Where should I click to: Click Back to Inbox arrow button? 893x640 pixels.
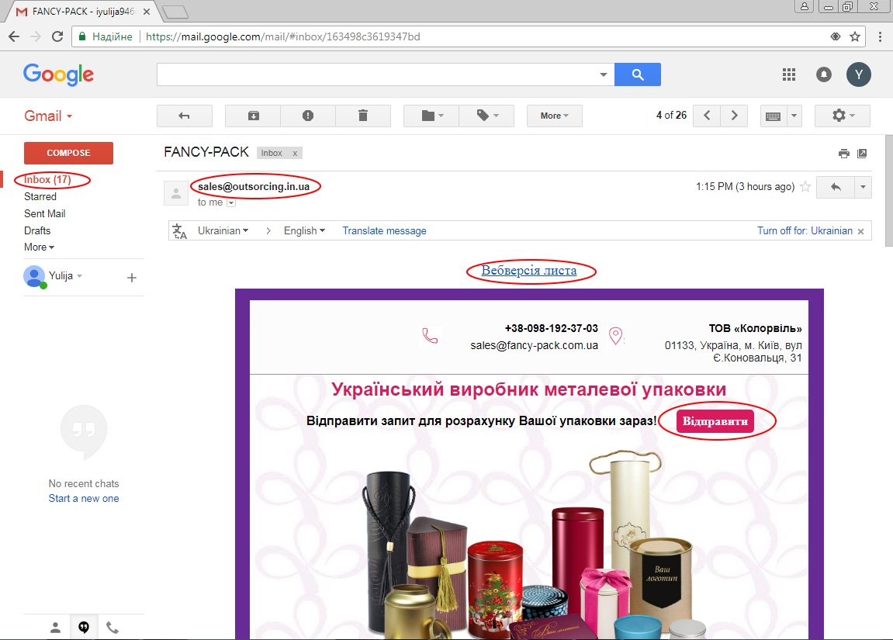point(184,116)
